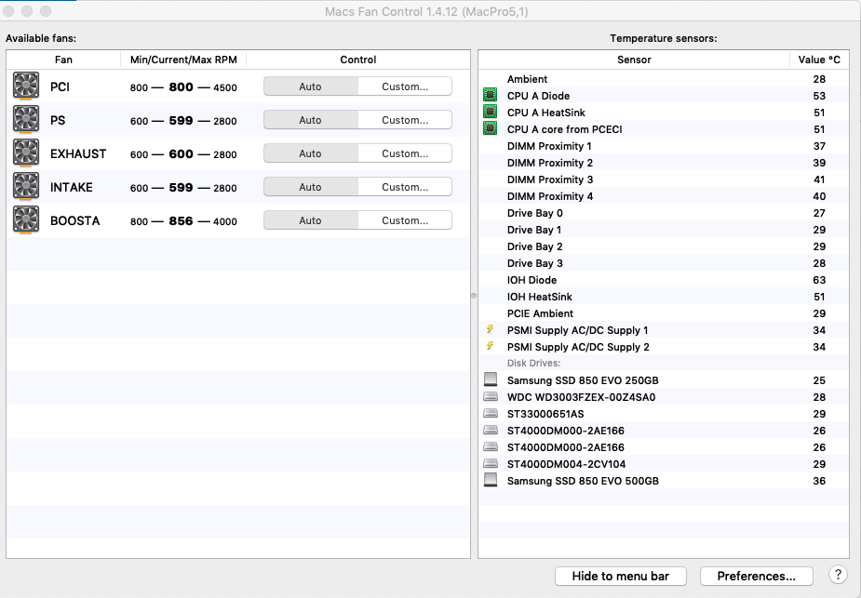Click the CPU A HeatSink chip icon

[x=490, y=112]
